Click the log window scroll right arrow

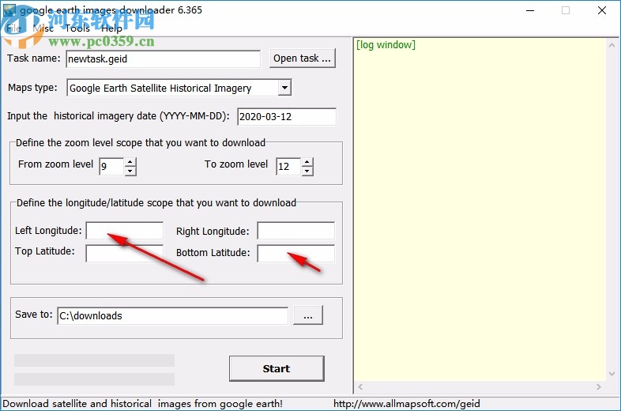point(598,386)
